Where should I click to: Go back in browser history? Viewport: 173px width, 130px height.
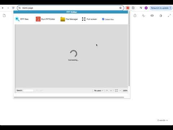click(3, 8)
